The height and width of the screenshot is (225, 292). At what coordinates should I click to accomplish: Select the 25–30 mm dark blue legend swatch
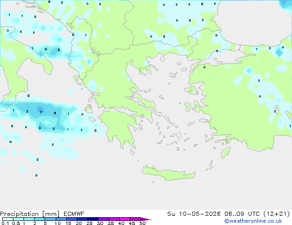pos(93,219)
